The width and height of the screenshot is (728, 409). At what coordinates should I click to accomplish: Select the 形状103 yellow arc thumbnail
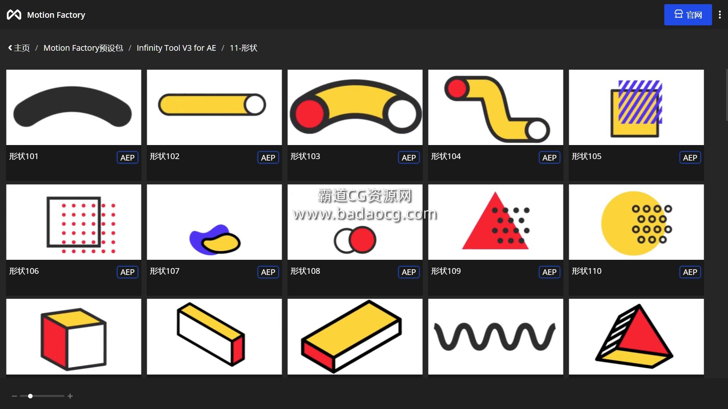(x=355, y=107)
